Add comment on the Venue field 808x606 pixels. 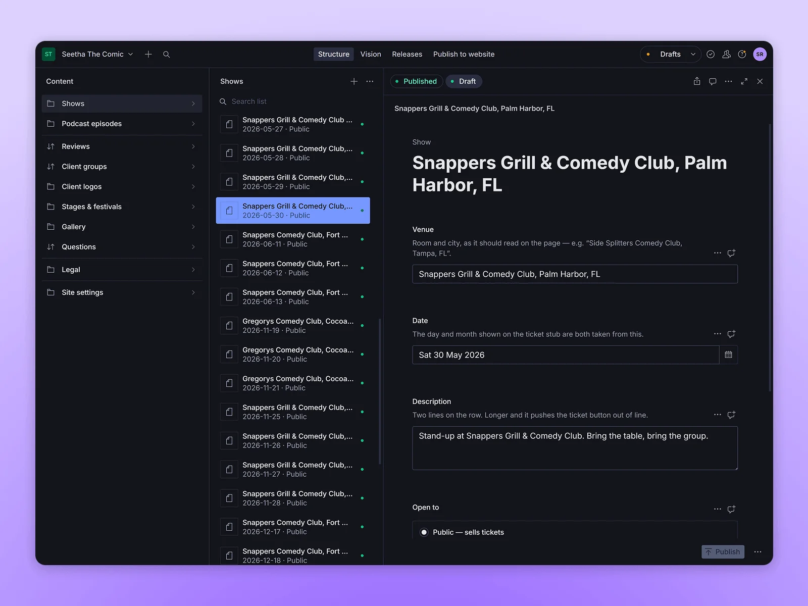pos(731,253)
